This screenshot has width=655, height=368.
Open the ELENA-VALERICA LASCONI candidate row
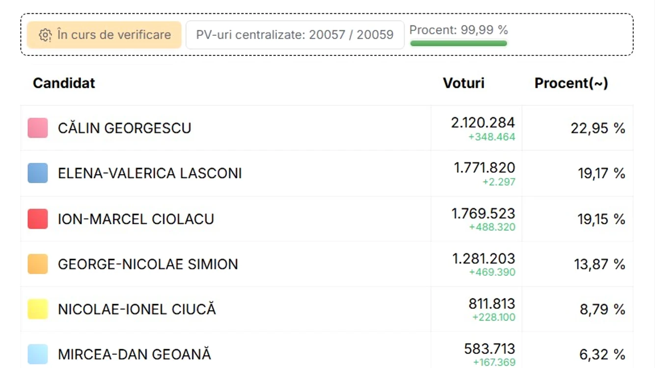(x=327, y=173)
